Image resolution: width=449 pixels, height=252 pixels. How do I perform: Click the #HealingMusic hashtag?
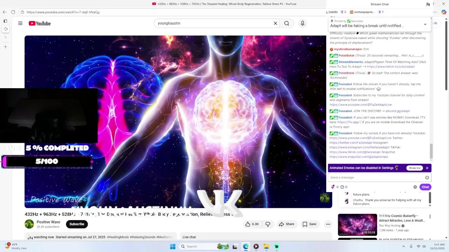118,237
